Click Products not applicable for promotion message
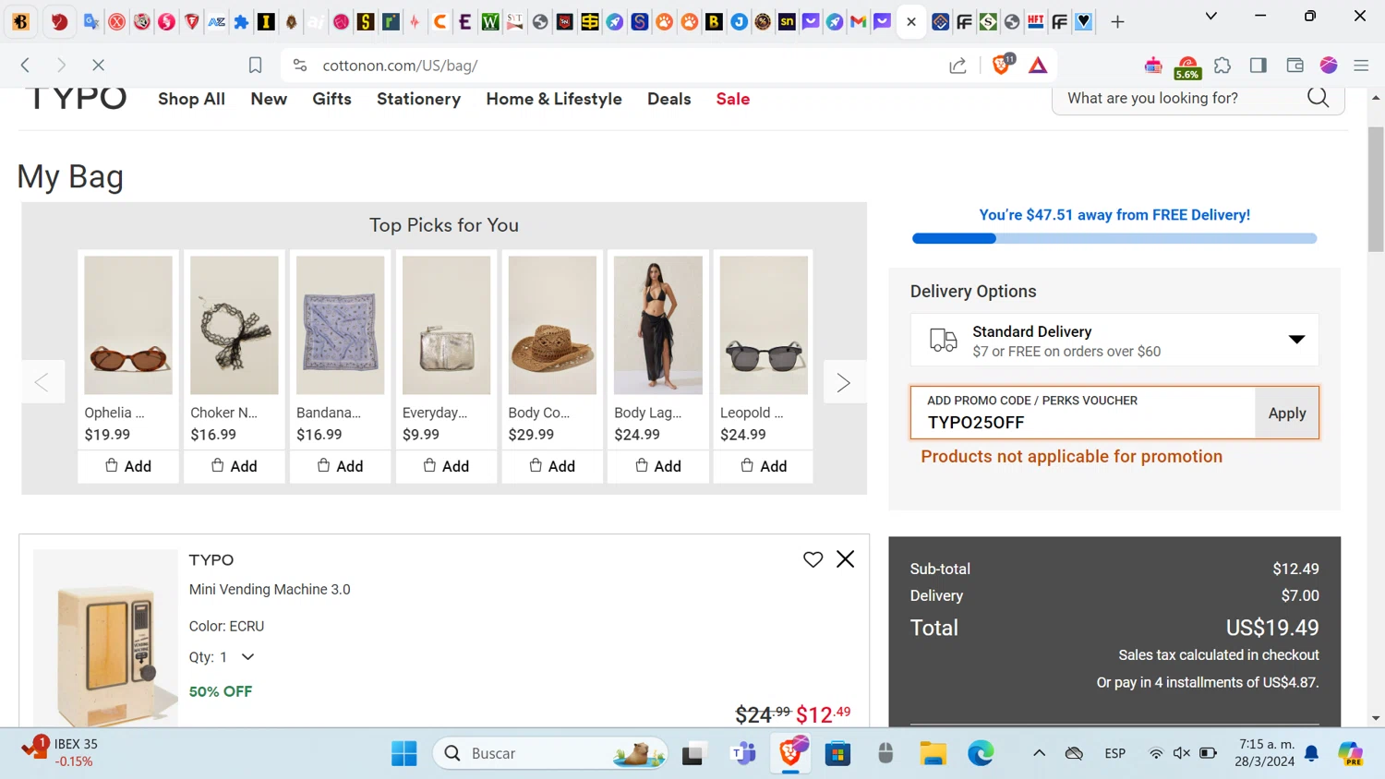The image size is (1385, 779). click(x=1071, y=456)
